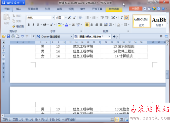Expand the styles gallery arrow
170x123 pixels.
point(167,23)
